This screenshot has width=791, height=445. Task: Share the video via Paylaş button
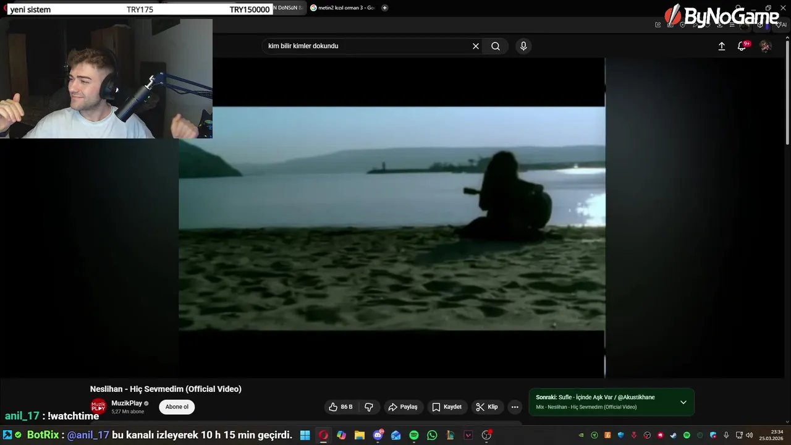[x=403, y=407]
